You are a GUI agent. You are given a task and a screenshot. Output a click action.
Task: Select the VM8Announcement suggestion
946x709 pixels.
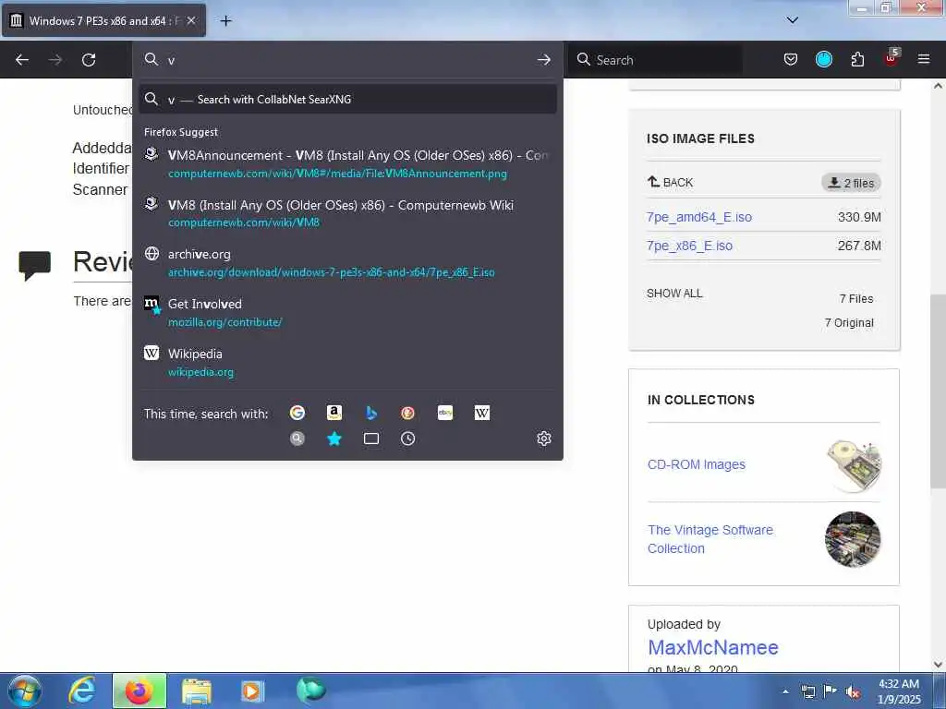coord(347,163)
